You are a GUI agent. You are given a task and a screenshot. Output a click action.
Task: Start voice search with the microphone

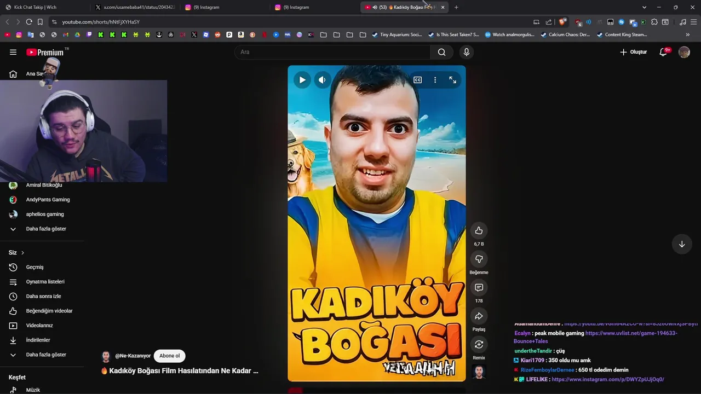[x=467, y=52]
